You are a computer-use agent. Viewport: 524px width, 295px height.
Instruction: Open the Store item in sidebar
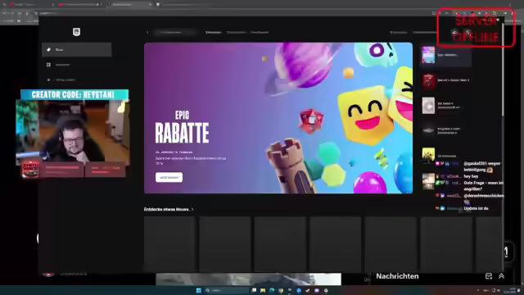[76, 49]
